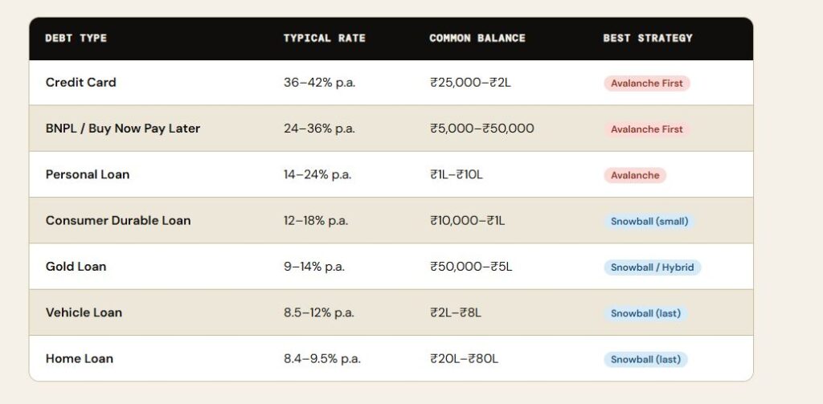Click the Avalanche badge for Personal Loan

pos(634,175)
